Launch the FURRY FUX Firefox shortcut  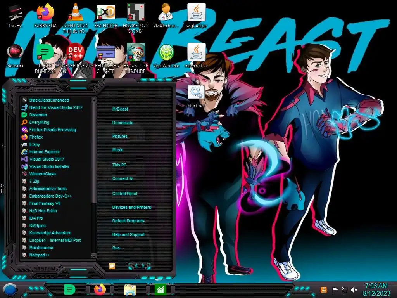[45, 16]
